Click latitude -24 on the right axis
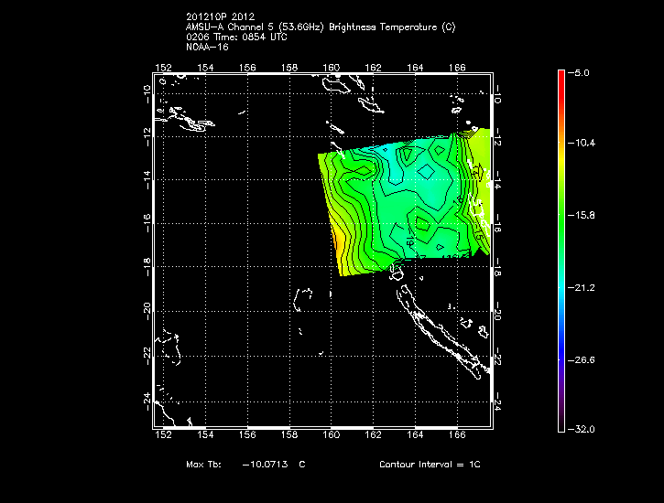 (x=498, y=401)
